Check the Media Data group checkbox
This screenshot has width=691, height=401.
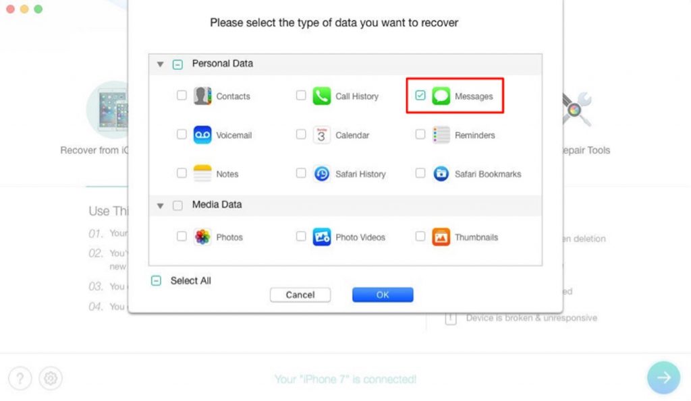(x=177, y=205)
